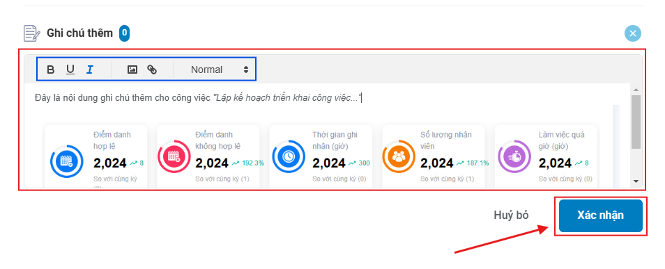Click the people icon for Số lượng nhân viên
Screen dimensions: 665x269
pos(399,156)
